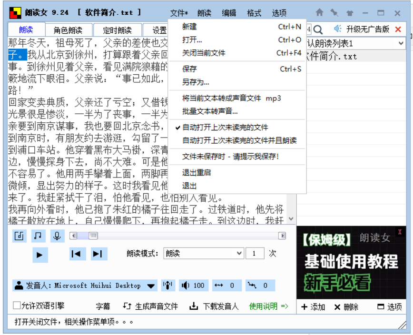Pin the window with the pushpin icon

tap(334, 13)
